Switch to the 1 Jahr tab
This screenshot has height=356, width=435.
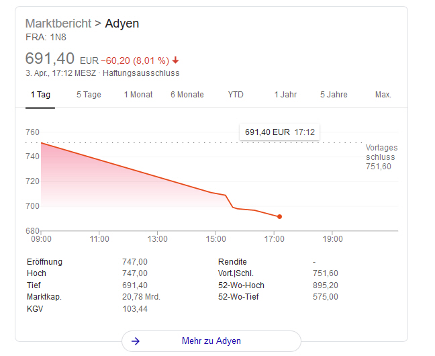(285, 95)
